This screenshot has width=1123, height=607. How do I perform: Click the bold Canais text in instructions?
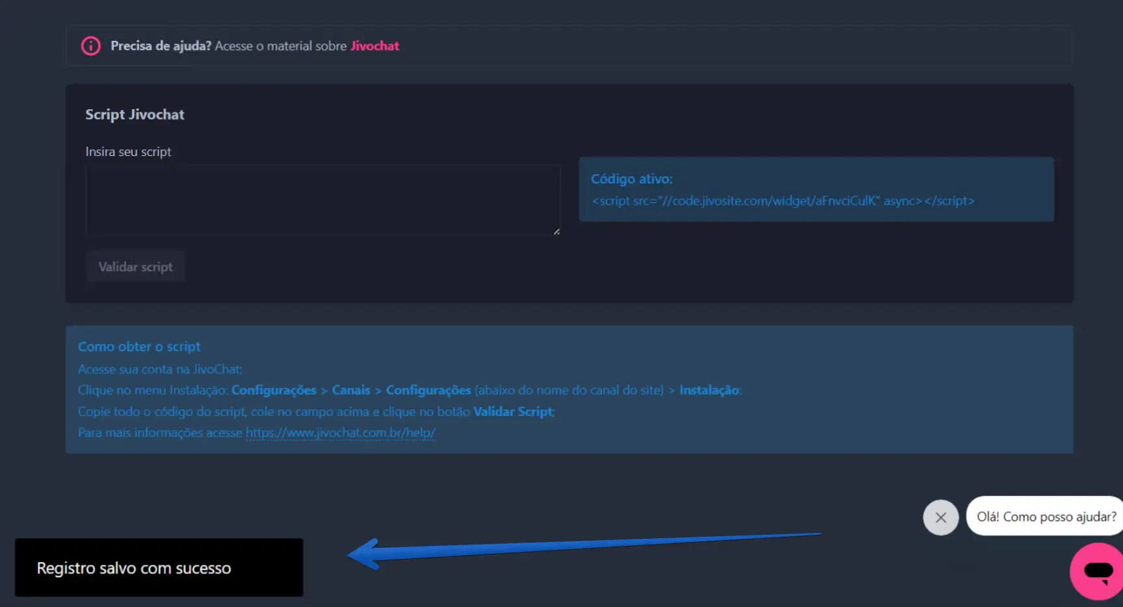(351, 391)
